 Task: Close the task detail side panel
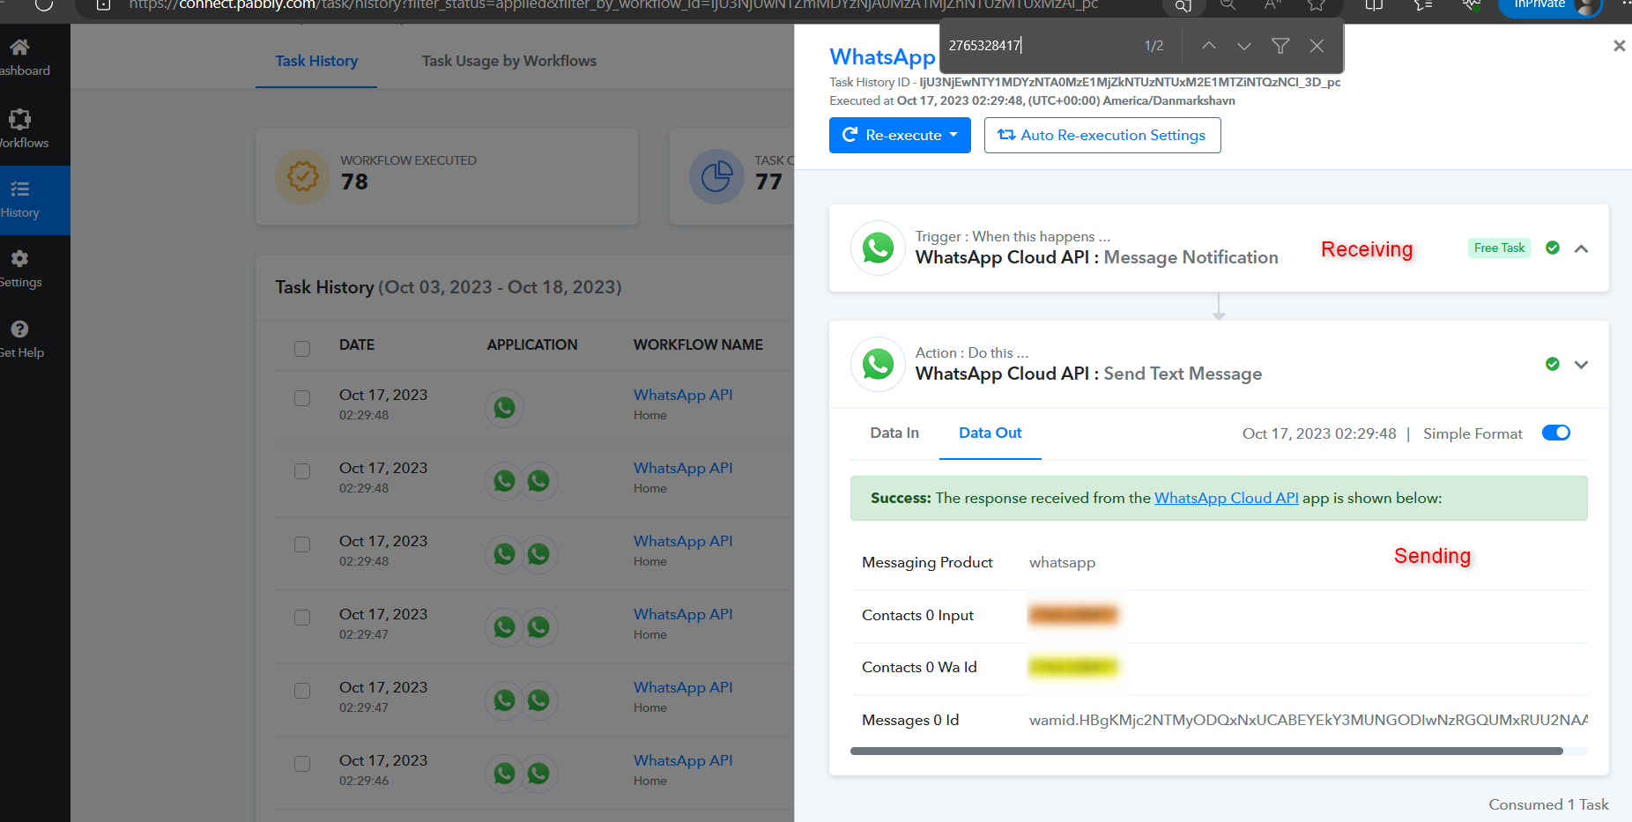point(1619,46)
